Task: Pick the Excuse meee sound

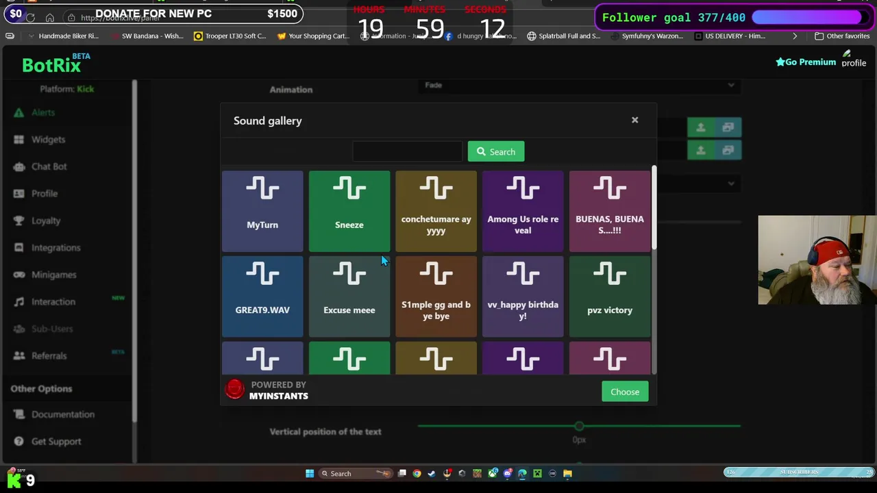Action: click(349, 296)
